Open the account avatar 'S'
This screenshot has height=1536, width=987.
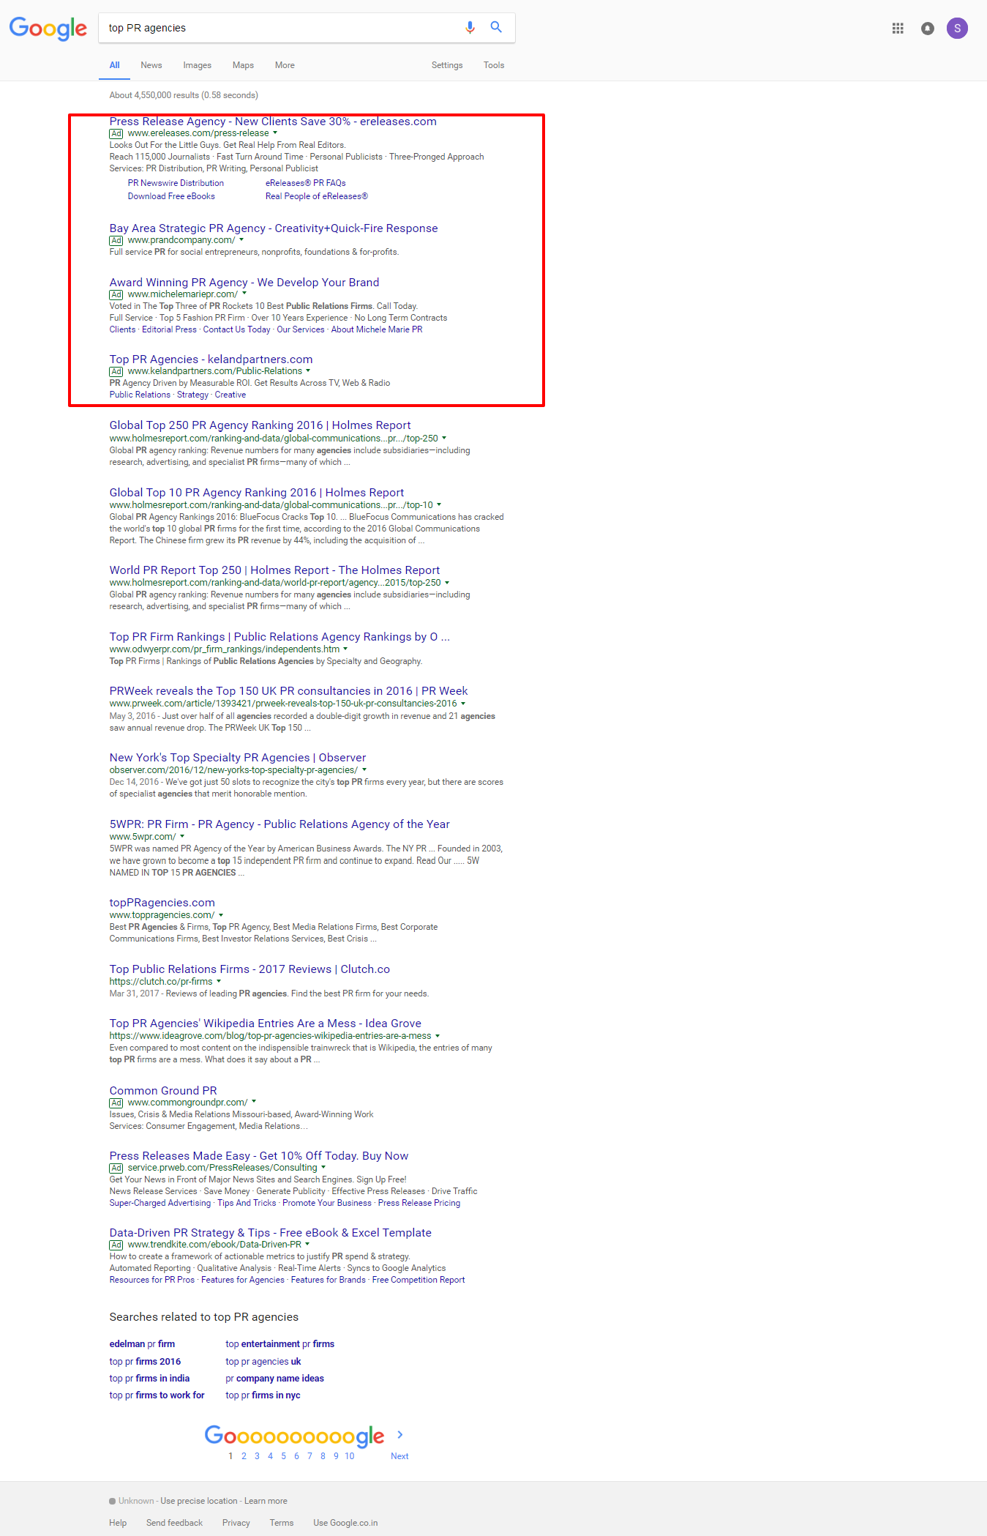click(957, 29)
